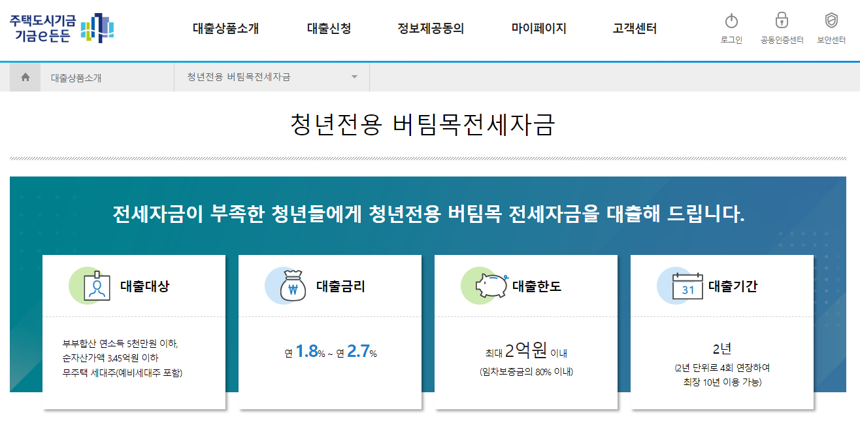
Task: Go to home via breadcrumb house icon
Action: (x=25, y=77)
